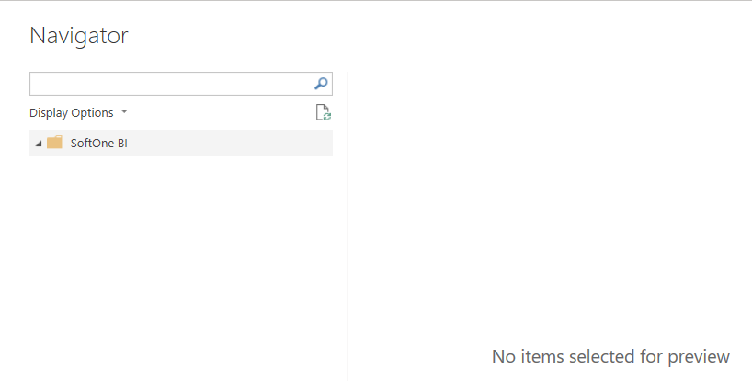
Task: Click the blank right side of SoftOne BI row
Action: click(x=248, y=143)
